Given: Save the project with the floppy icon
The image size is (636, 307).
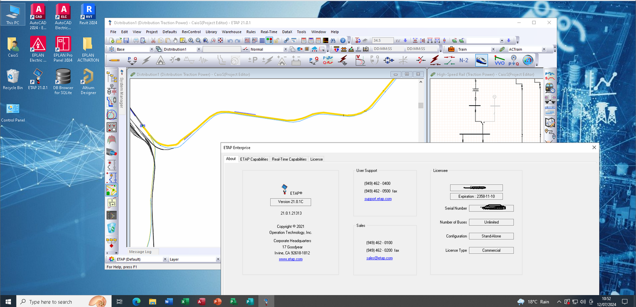Looking at the screenshot, I should [x=125, y=40].
